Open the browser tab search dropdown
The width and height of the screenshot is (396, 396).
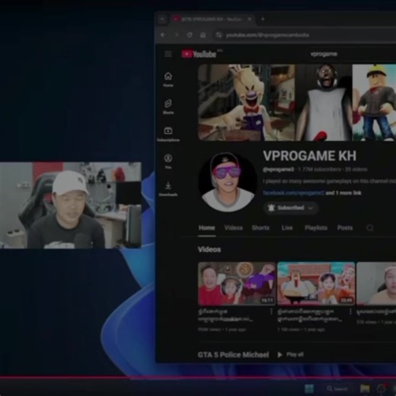click(162, 19)
